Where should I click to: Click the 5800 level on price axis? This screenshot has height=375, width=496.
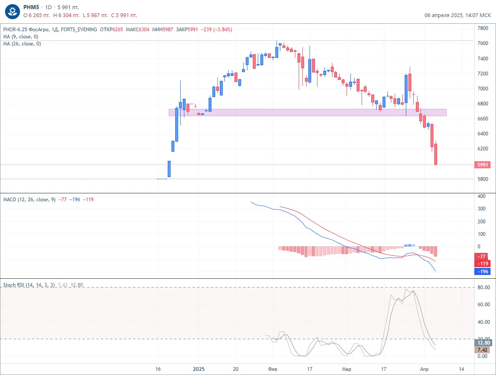(x=483, y=179)
